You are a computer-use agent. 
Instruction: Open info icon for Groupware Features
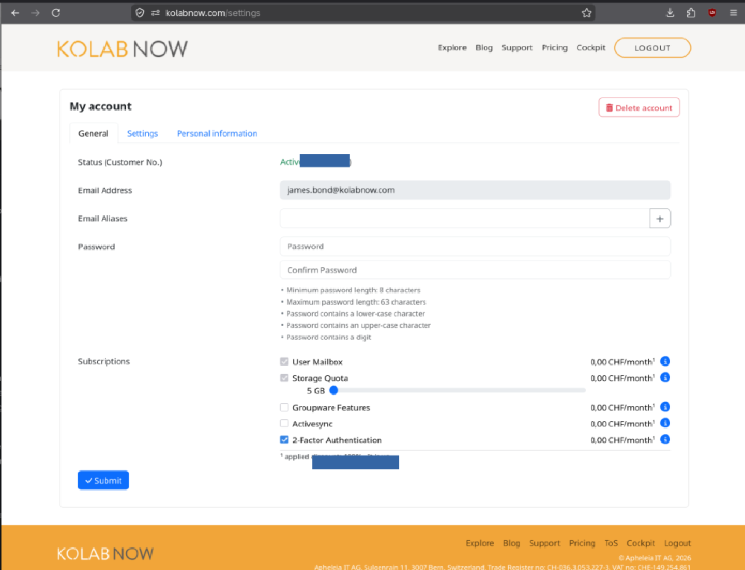665,407
